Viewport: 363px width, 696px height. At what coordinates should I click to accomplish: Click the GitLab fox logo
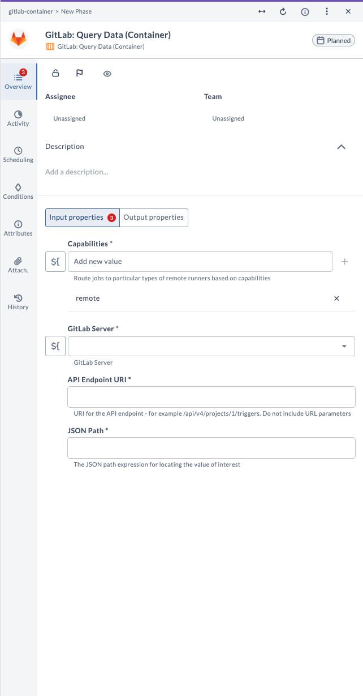click(x=19, y=40)
